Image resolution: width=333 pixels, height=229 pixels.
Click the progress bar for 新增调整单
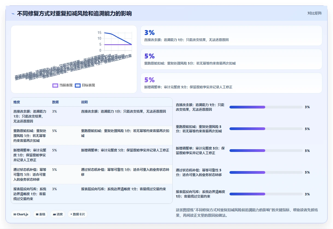tap(266, 151)
